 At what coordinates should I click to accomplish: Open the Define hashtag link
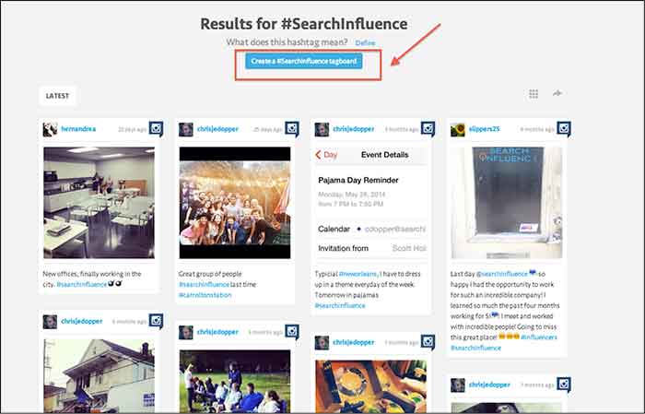coord(365,42)
